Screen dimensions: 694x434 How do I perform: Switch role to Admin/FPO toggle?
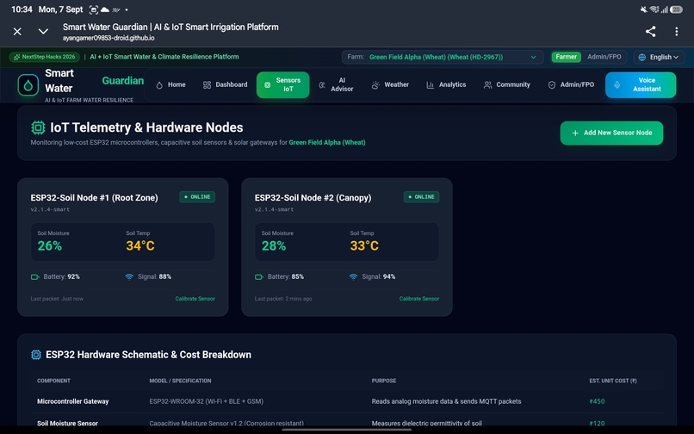(604, 57)
